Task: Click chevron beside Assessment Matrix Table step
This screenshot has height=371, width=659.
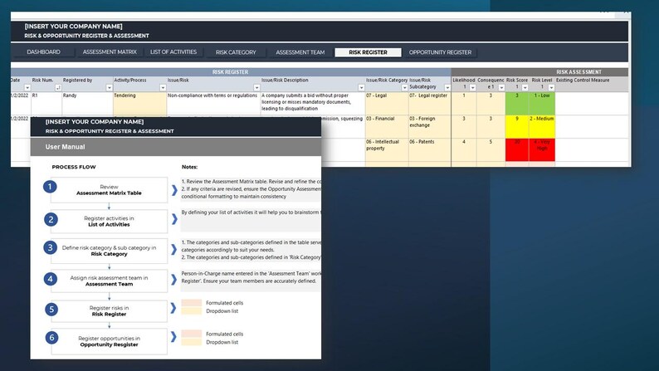Action: [174, 190]
